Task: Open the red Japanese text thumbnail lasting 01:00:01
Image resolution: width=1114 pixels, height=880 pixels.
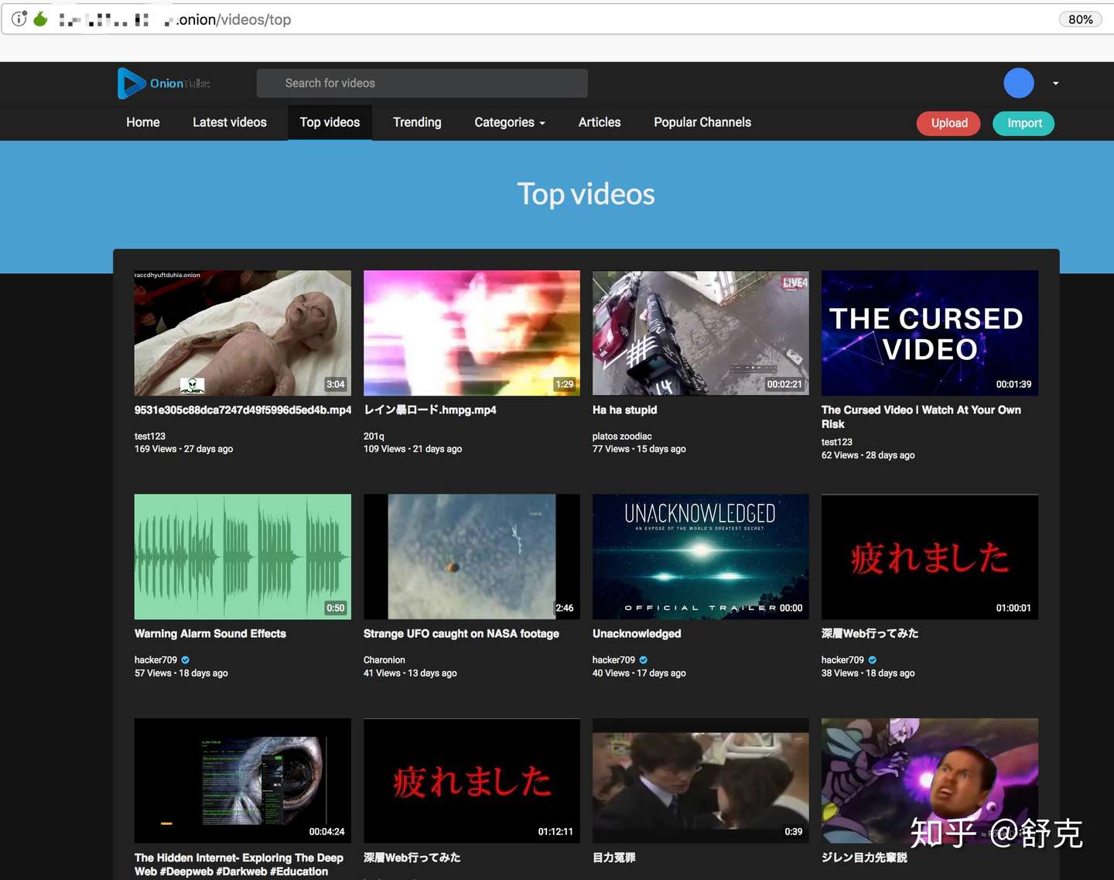Action: point(930,556)
